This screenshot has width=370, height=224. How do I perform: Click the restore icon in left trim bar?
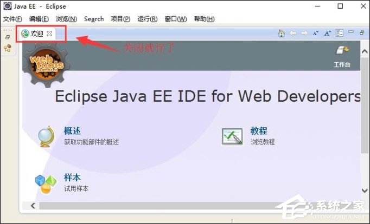coord(8,37)
